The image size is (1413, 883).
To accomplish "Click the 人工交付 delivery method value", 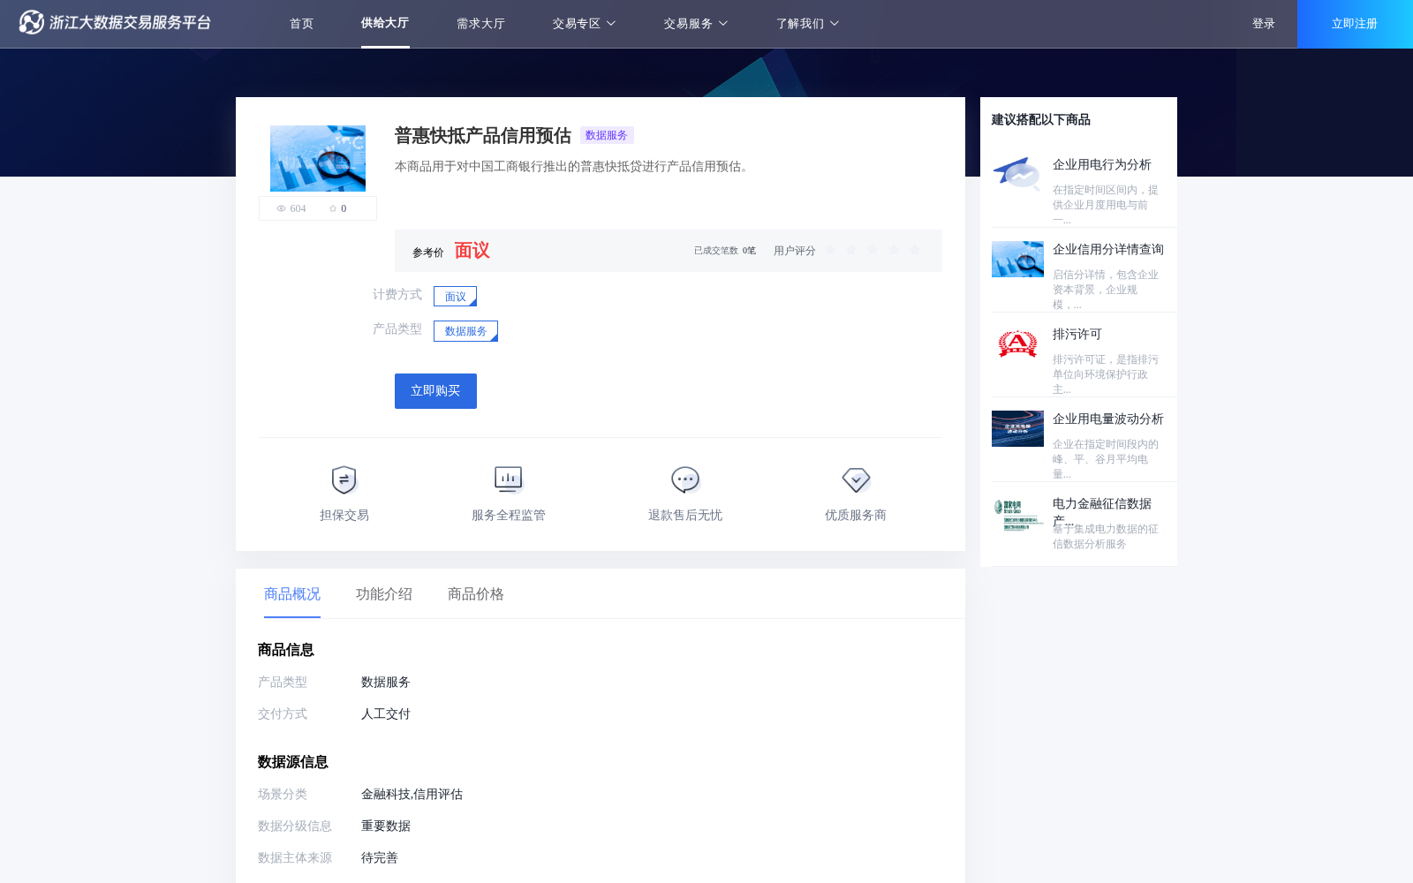I will click(386, 713).
